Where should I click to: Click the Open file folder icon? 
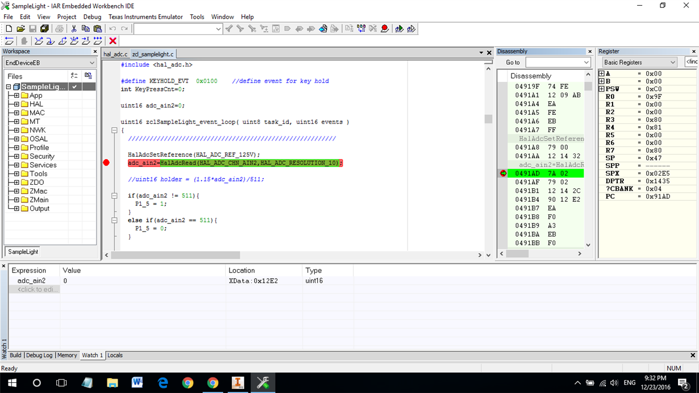(20, 28)
